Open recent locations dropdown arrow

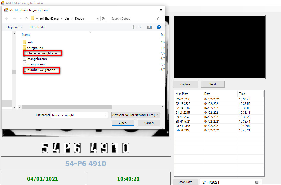[21, 19]
